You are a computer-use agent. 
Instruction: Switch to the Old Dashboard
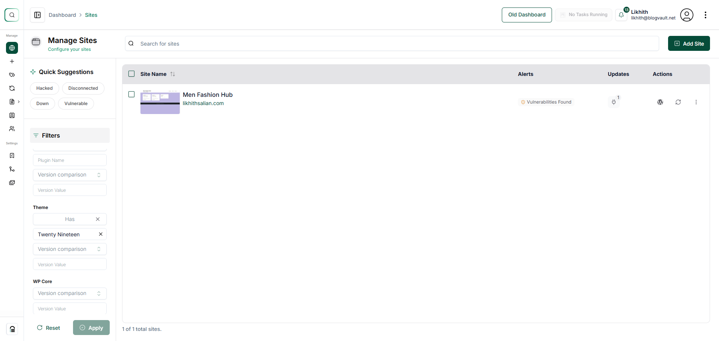coord(527,15)
